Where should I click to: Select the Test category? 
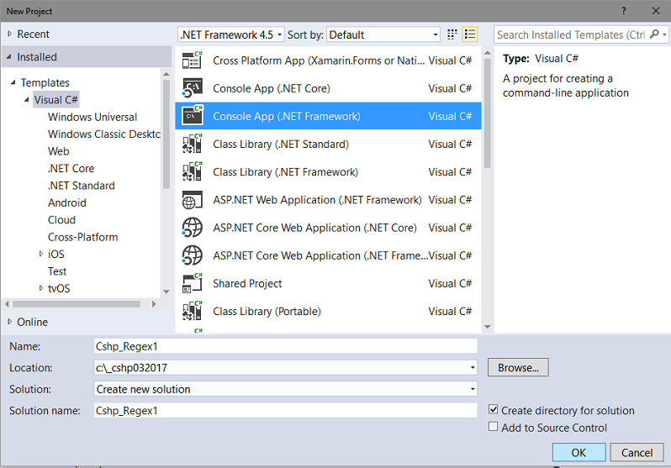[57, 271]
